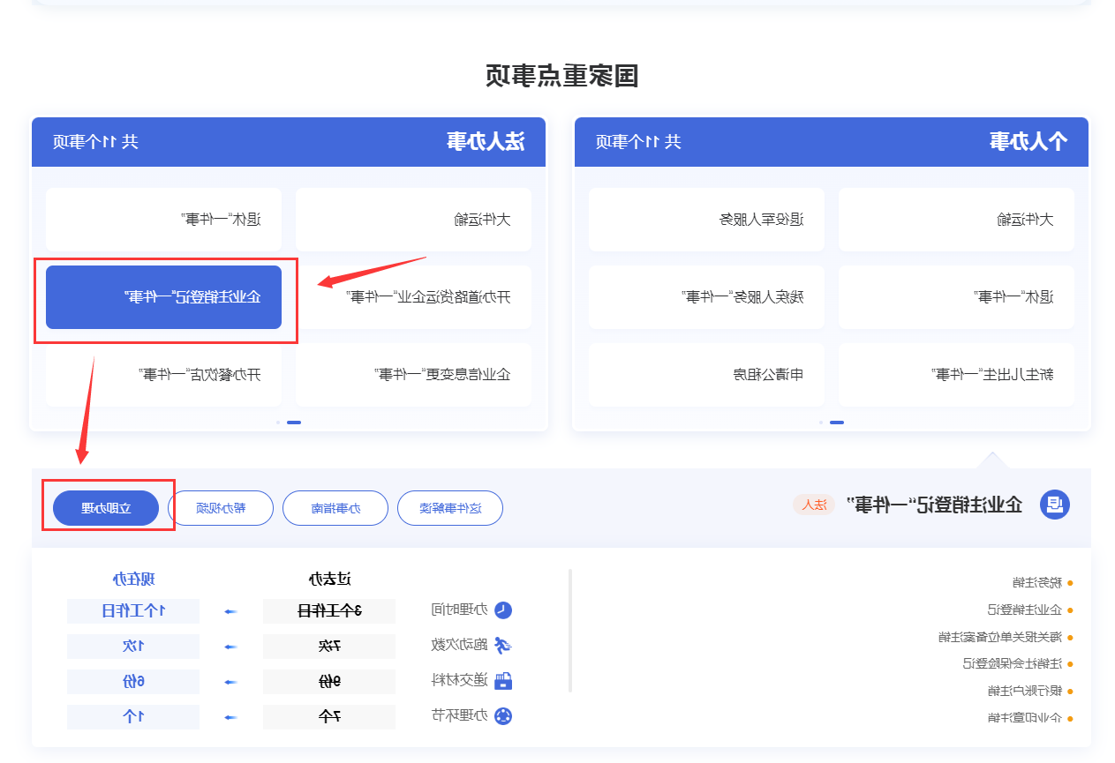Select the inactive page dot in 法人办事 panel

pyautogui.click(x=278, y=423)
